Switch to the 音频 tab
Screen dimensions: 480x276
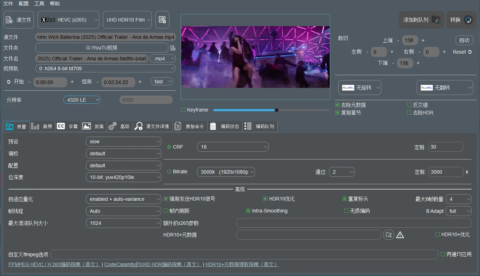point(42,126)
